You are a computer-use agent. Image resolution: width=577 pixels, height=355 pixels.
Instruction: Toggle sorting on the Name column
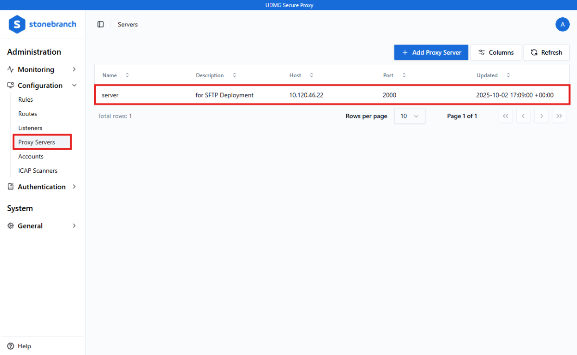coord(126,75)
